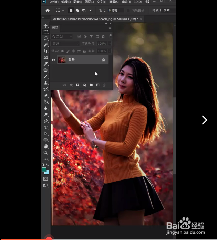The width and height of the screenshot is (217, 240).
Task: Toggle adjustment layer filter
Action: [85, 36]
